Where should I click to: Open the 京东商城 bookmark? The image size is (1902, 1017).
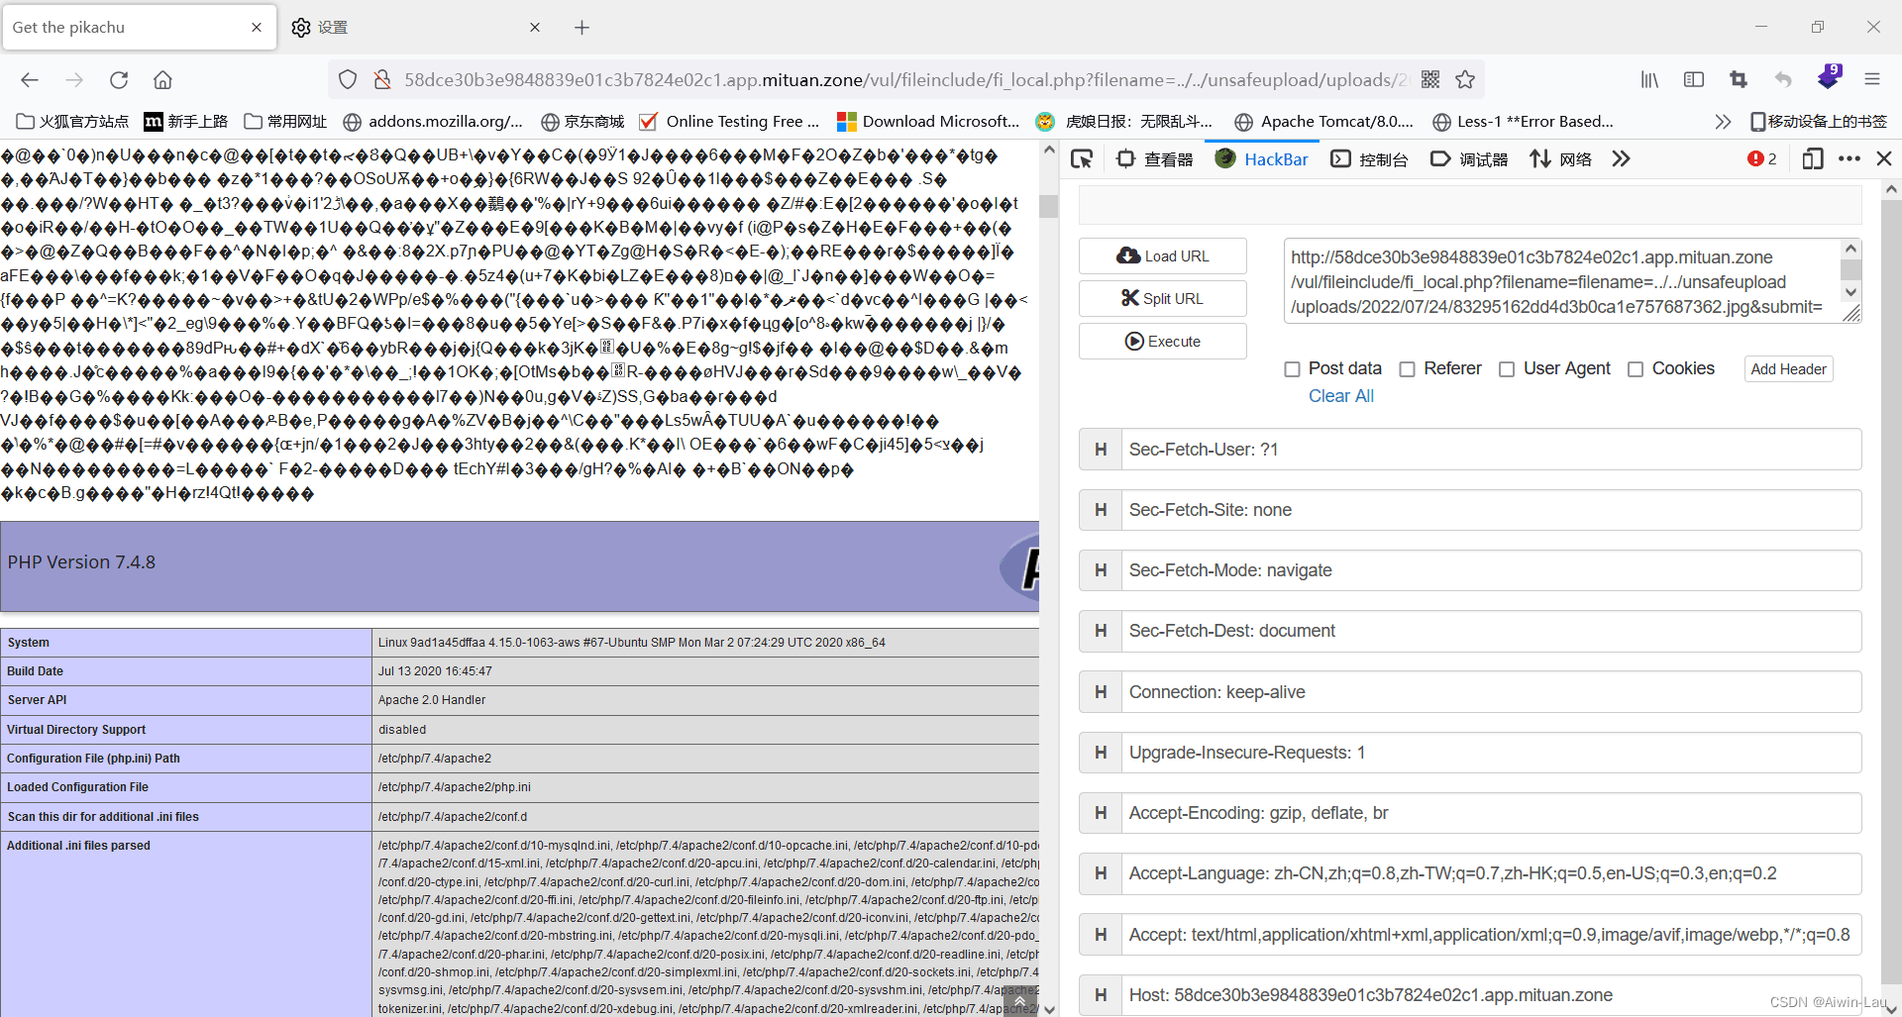[x=583, y=122]
